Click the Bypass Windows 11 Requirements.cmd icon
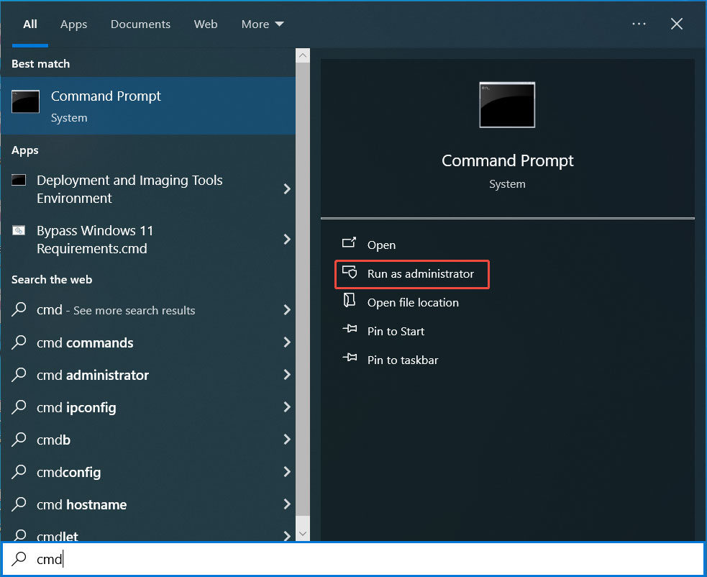The height and width of the screenshot is (577, 707). [x=18, y=230]
